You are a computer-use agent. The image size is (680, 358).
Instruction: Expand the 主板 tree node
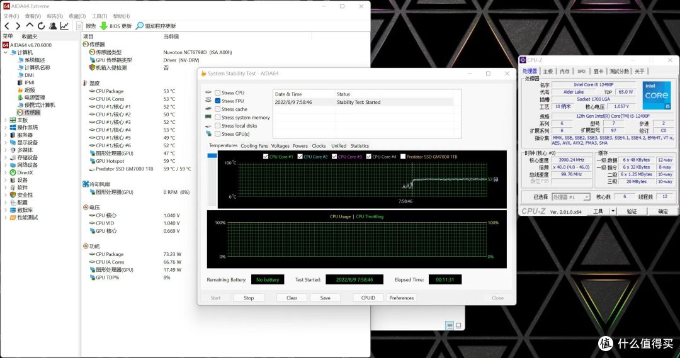click(x=6, y=120)
